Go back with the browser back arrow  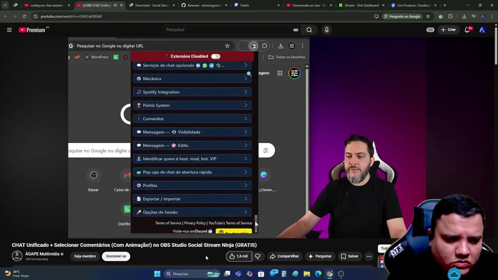[x=6, y=16]
